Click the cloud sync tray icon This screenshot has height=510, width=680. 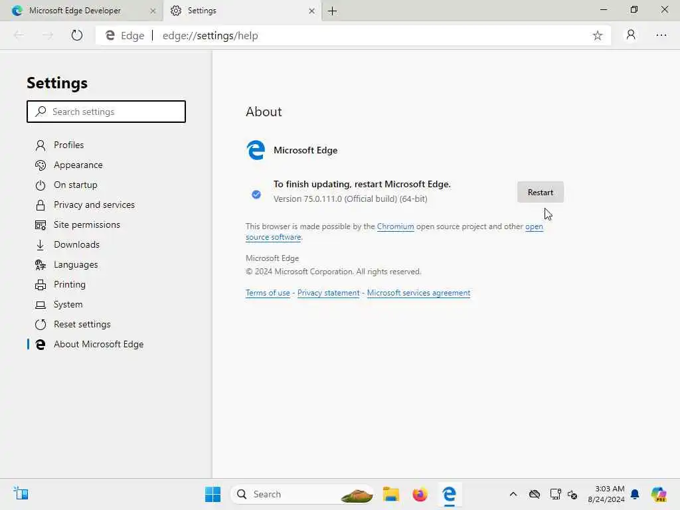(x=535, y=494)
